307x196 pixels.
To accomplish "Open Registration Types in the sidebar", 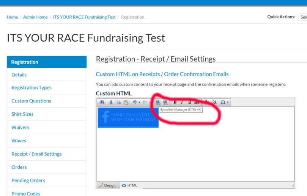I will pyautogui.click(x=31, y=88).
